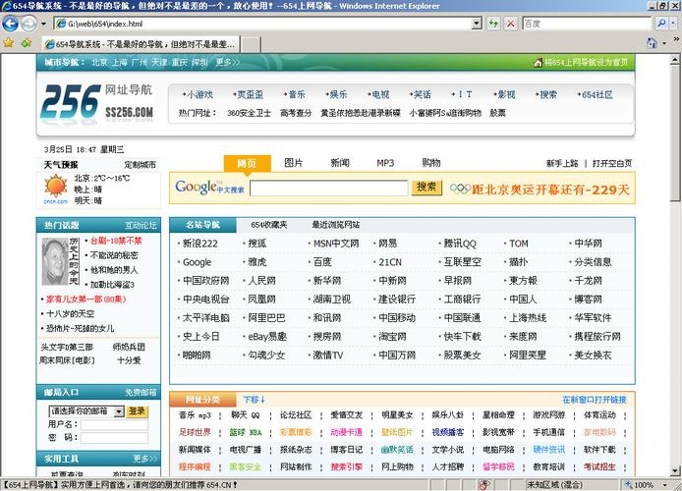Click the Home page icon in command bar
Image resolution: width=682 pixels, height=491 pixels.
click(652, 42)
